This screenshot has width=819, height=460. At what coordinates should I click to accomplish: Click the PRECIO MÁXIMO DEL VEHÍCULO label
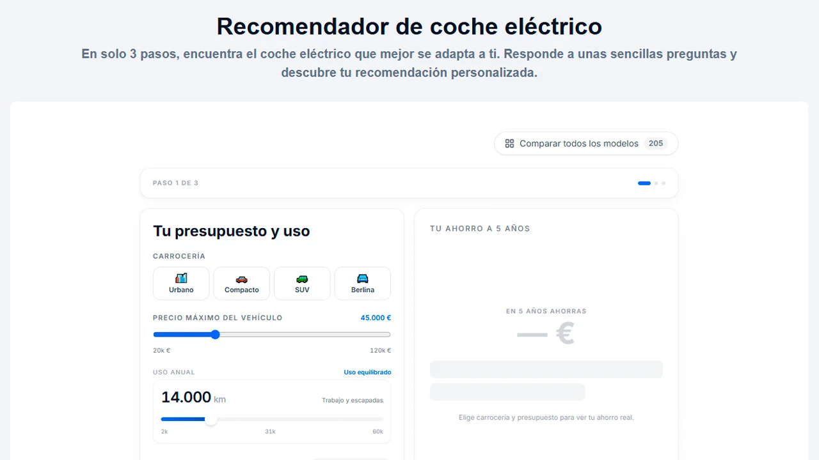pos(218,318)
